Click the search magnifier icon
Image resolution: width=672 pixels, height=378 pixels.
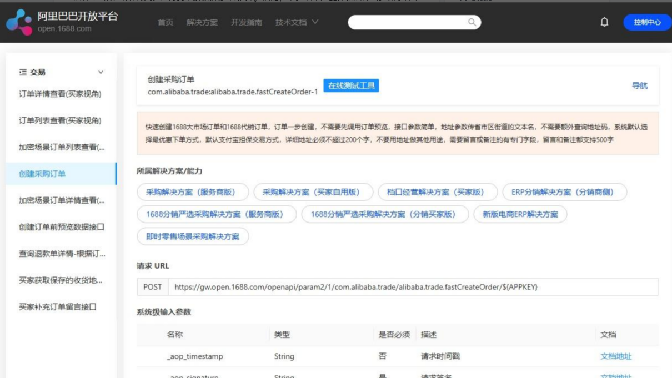point(472,22)
